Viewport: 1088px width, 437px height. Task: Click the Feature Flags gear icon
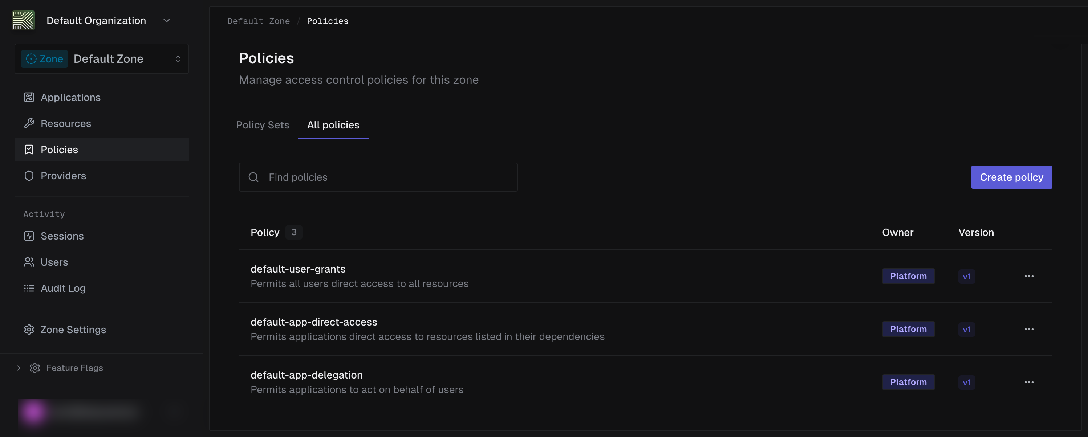[34, 368]
